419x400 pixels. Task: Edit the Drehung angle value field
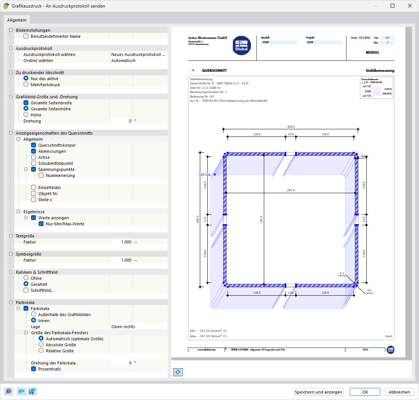[121, 121]
